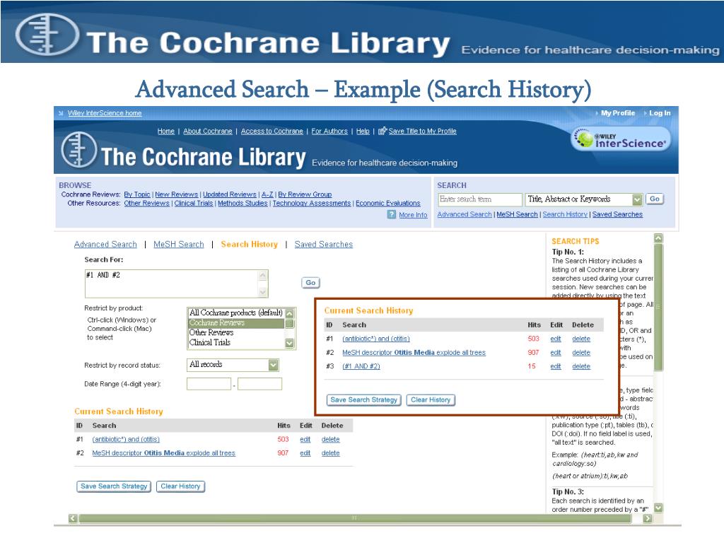The image size is (724, 543).
Task: Click Save Search Strategy in highlighted history panel
Action: coord(364,400)
